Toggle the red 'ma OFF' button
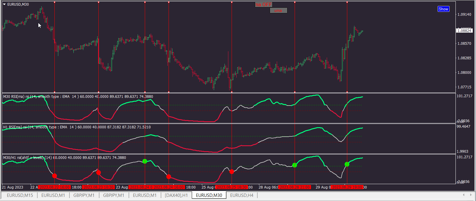 [x=263, y=4]
